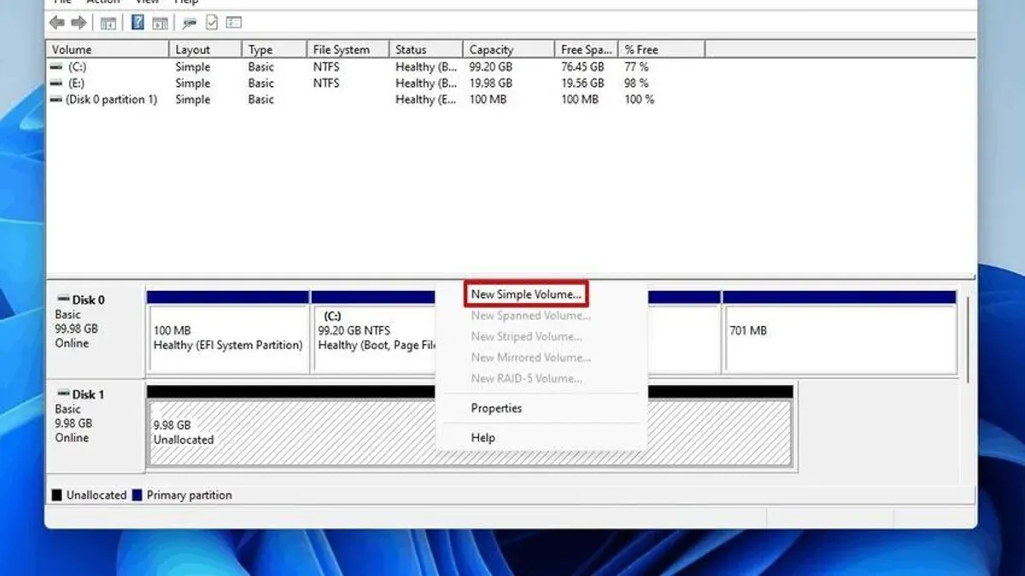Click the checkmark document toolbar icon

212,23
